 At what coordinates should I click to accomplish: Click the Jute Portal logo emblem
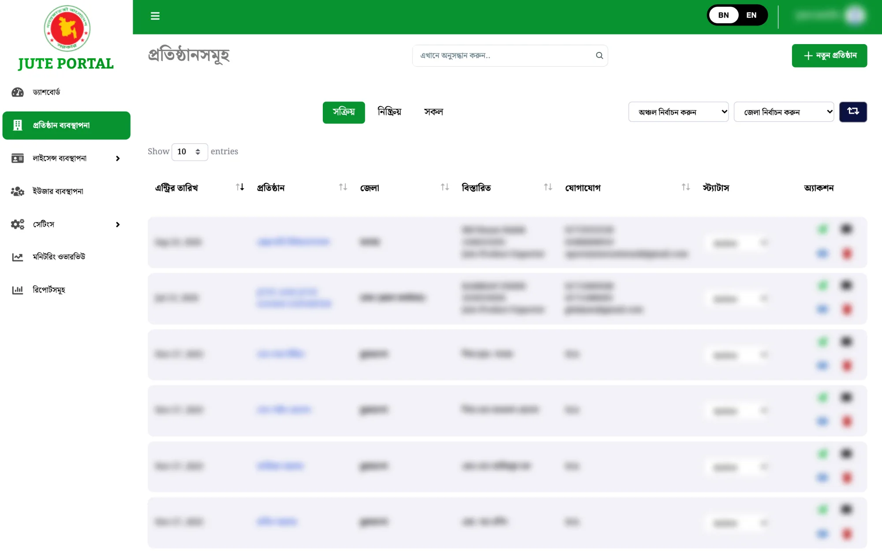[x=67, y=28]
